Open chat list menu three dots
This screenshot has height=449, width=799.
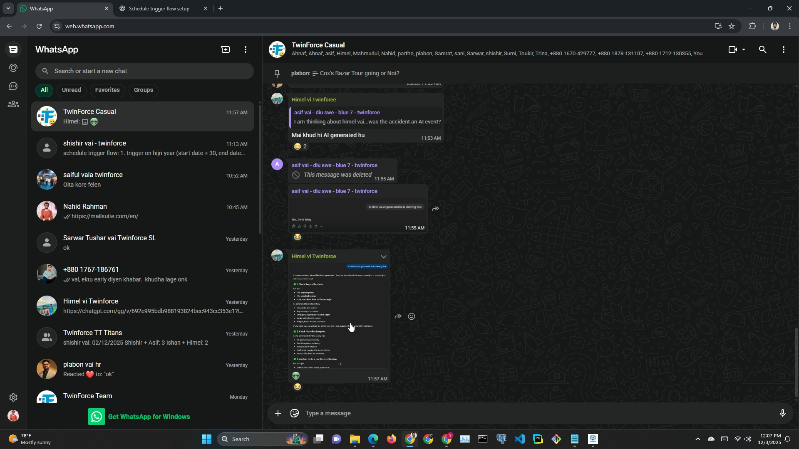(246, 49)
